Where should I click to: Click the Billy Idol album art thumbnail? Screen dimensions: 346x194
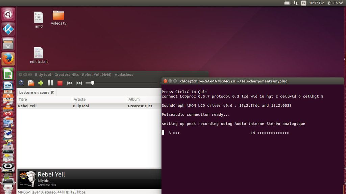tap(27, 179)
